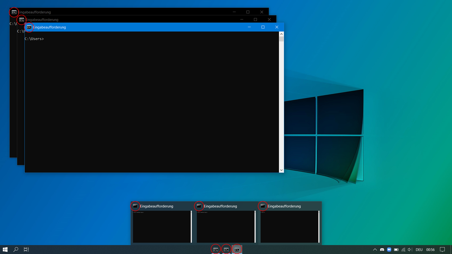Screen dimensions: 452x254
Task: Open taskbar search magnifier
Action: tap(16, 249)
